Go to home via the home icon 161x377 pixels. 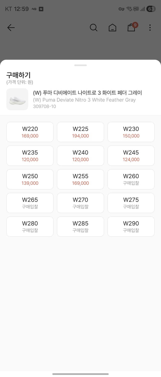point(112,28)
